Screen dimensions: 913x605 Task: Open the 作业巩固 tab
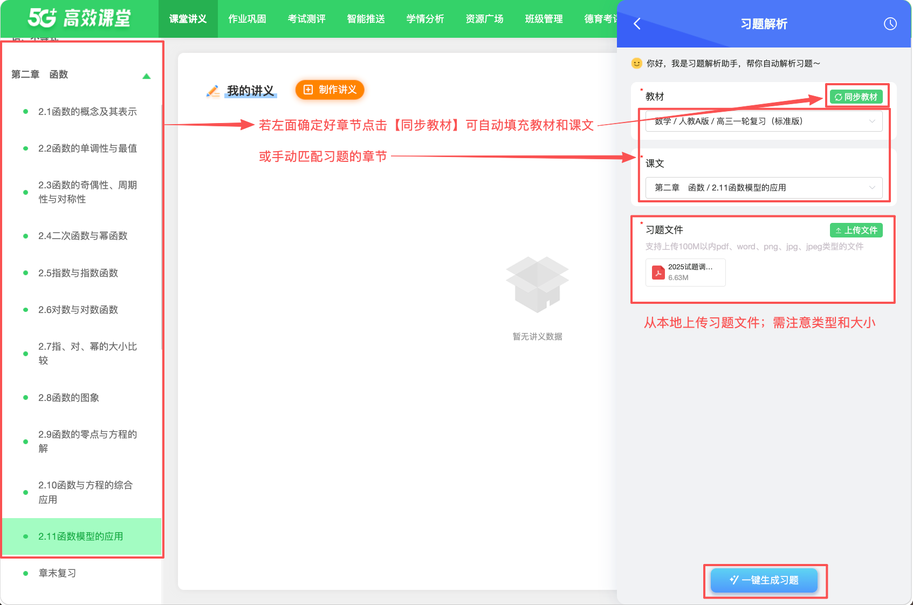247,19
